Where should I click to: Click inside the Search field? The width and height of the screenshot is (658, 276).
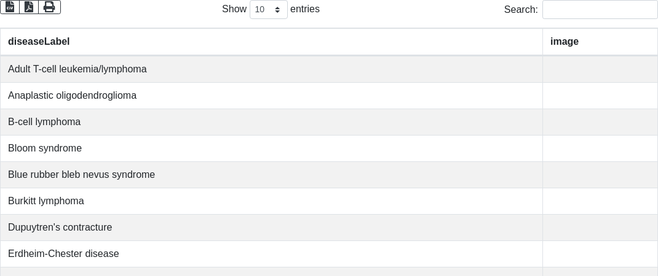[600, 10]
